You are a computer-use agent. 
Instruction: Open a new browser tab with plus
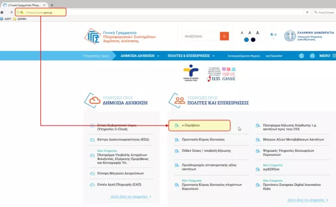click(x=52, y=5)
